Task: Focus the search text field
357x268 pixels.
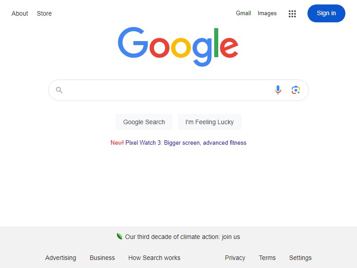Action: (x=167, y=90)
